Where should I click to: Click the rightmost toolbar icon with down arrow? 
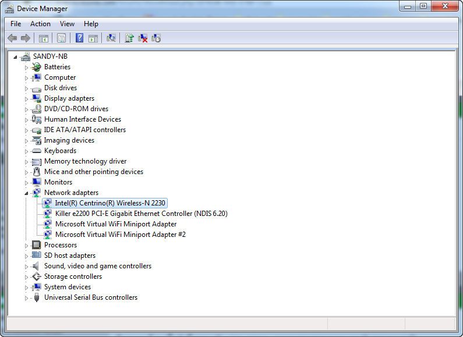(x=156, y=38)
